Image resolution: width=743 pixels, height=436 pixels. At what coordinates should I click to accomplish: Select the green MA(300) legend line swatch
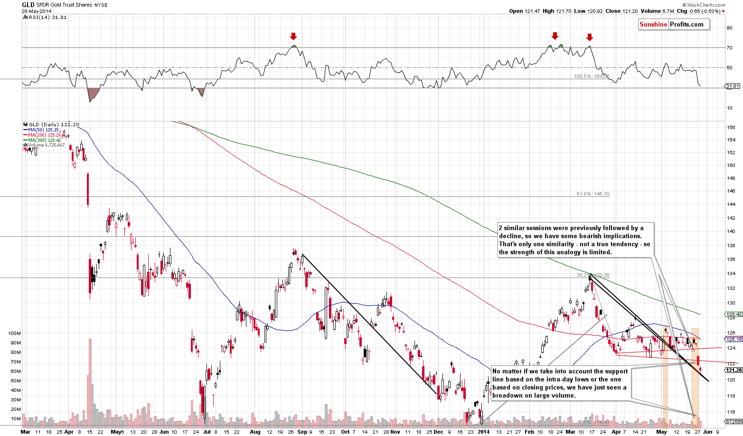pos(25,140)
